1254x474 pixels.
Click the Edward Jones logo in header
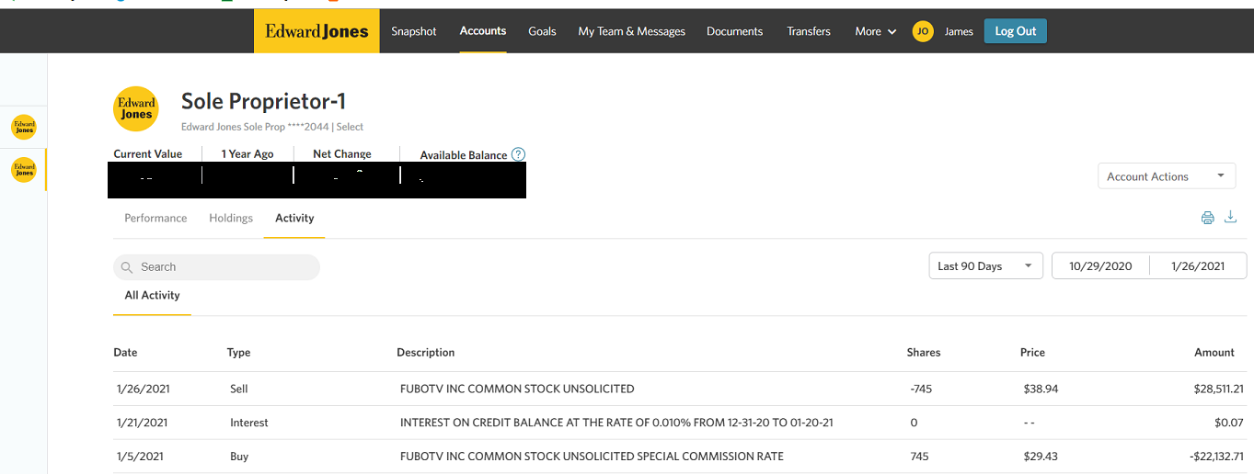(x=316, y=31)
